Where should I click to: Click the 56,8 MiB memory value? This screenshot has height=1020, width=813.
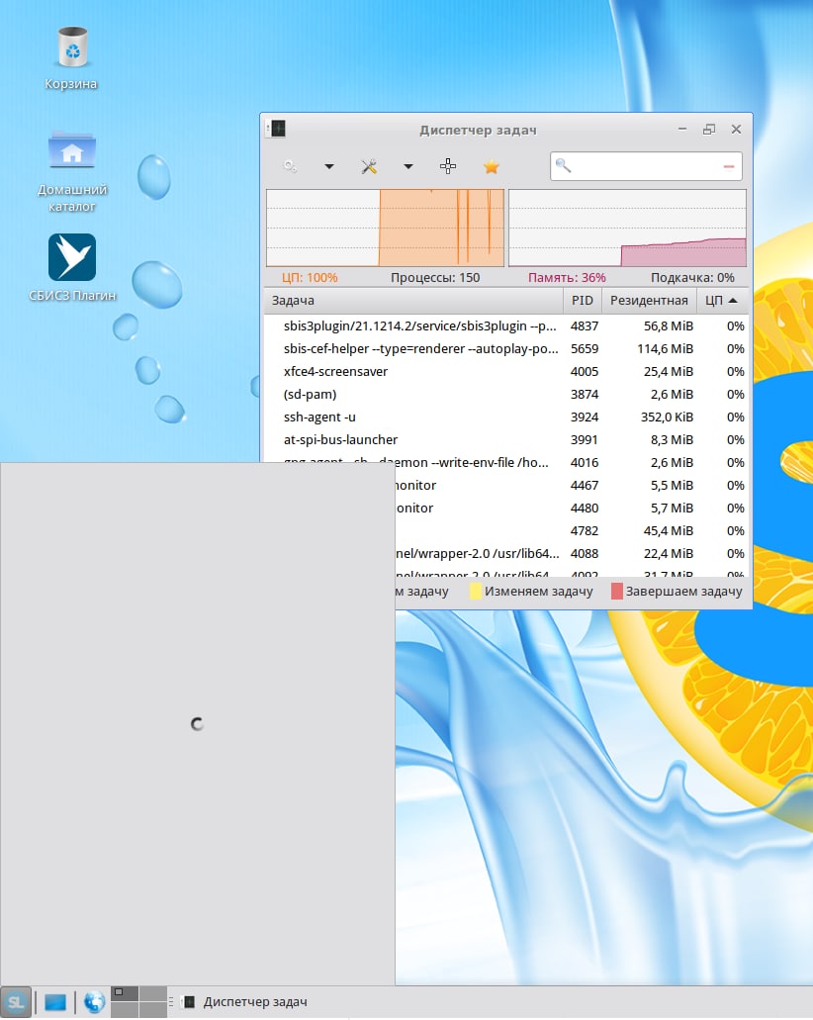(668, 325)
